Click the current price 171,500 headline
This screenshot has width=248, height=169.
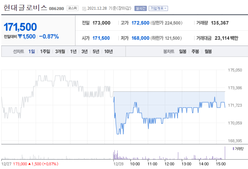tap(20, 27)
